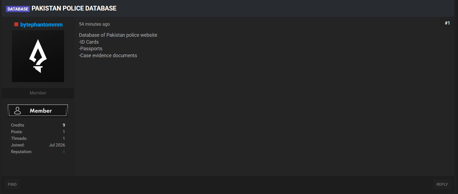The width and height of the screenshot is (458, 194).
Task: Click the Joined date Jul 2026
Action: tap(57, 145)
